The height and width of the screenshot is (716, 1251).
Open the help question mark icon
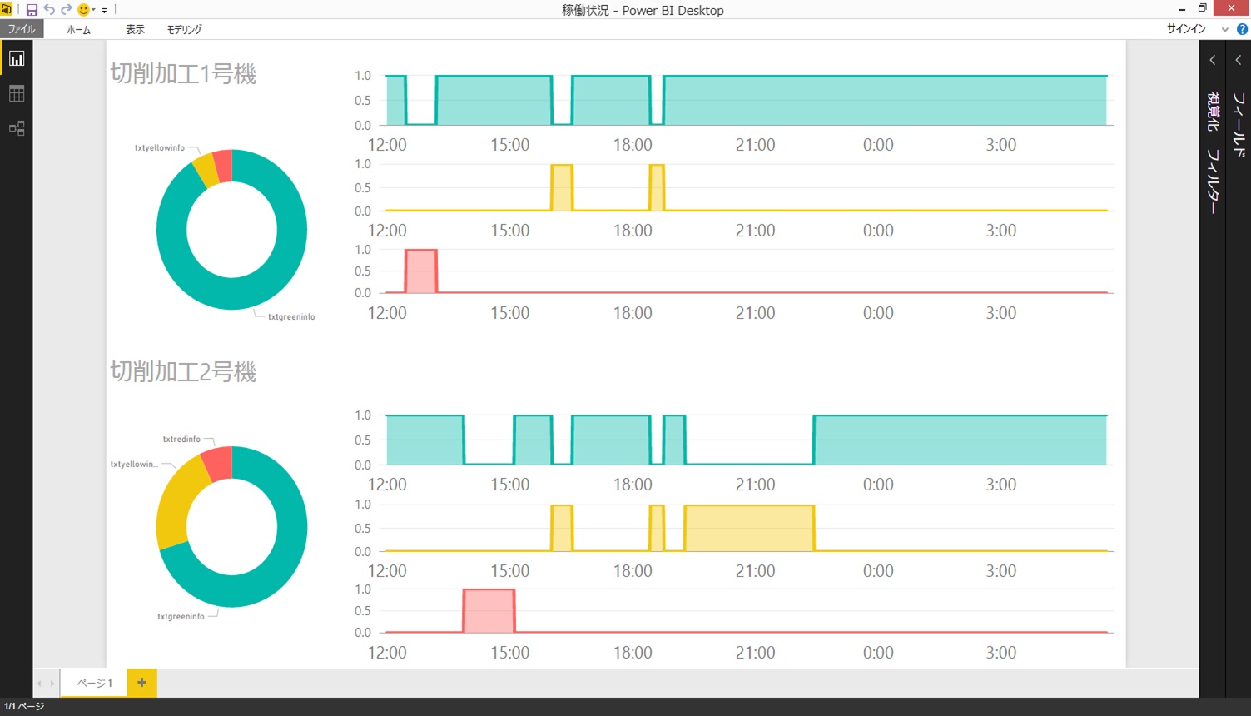[x=1242, y=29]
